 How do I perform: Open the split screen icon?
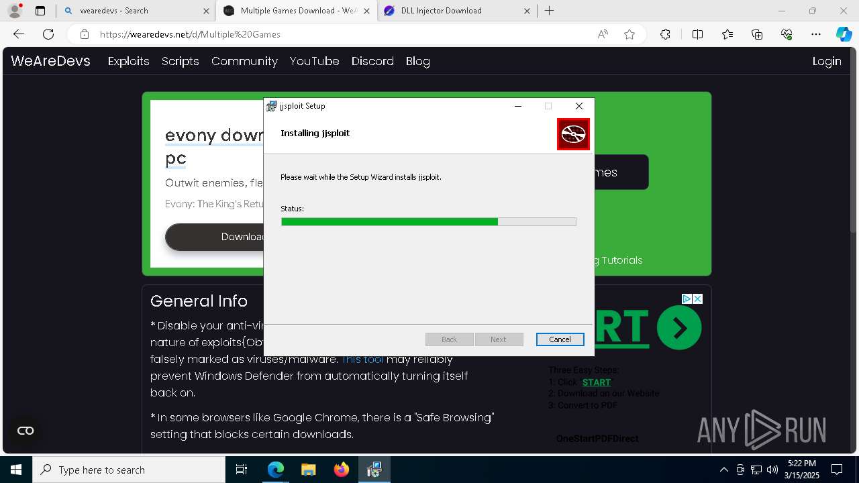[697, 34]
